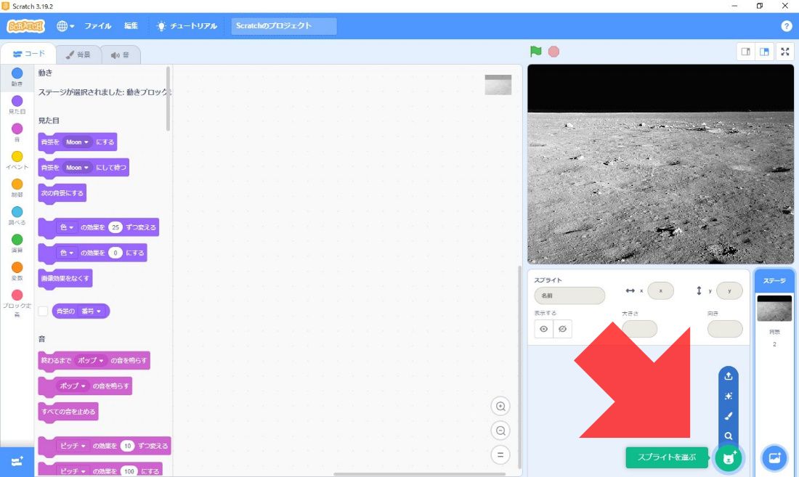Open Moon dropdown in にして待つ block

pos(77,168)
